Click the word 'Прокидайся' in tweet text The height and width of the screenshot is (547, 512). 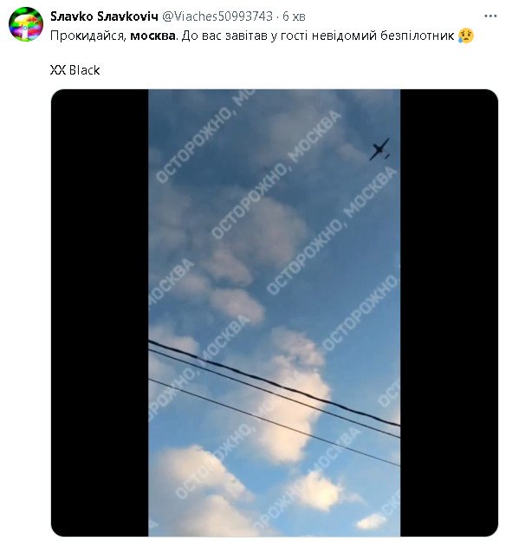(88, 36)
